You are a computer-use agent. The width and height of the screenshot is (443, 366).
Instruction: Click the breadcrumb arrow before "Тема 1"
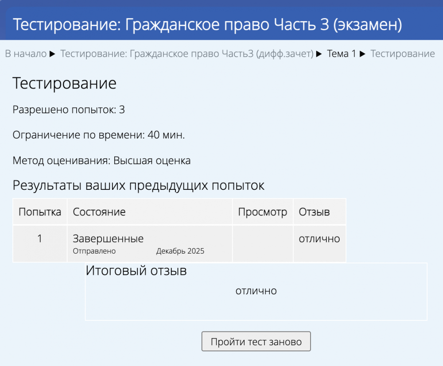coord(319,54)
